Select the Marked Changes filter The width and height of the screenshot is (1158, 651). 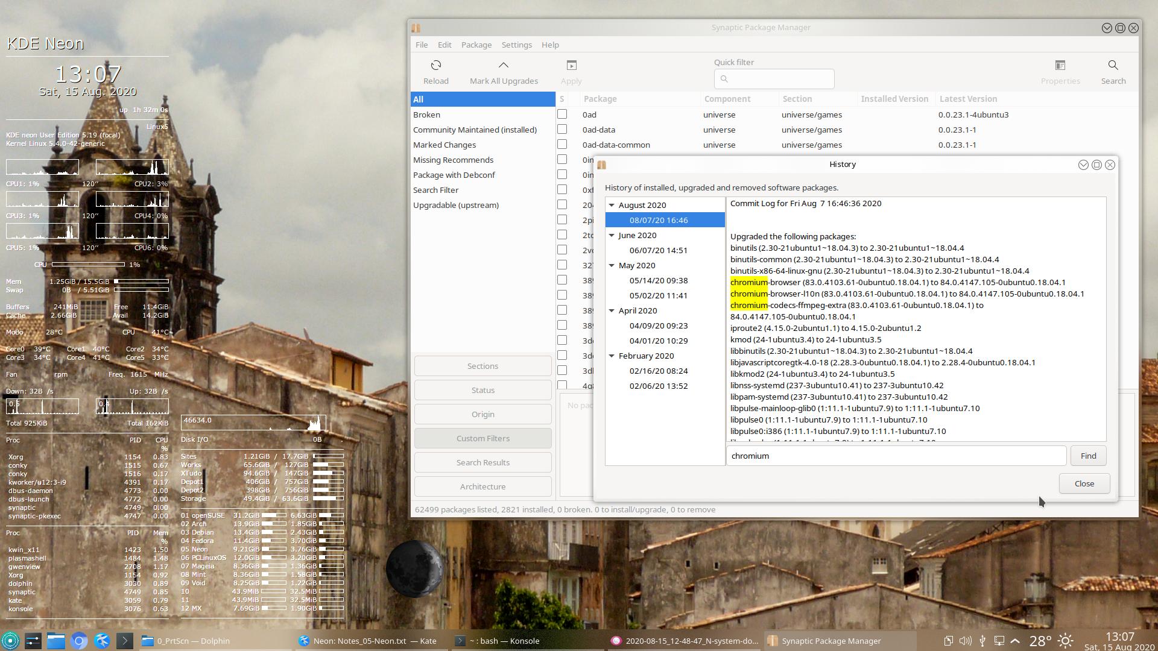pyautogui.click(x=482, y=145)
